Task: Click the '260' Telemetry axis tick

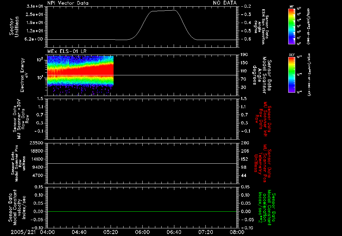Action: (x=245, y=143)
